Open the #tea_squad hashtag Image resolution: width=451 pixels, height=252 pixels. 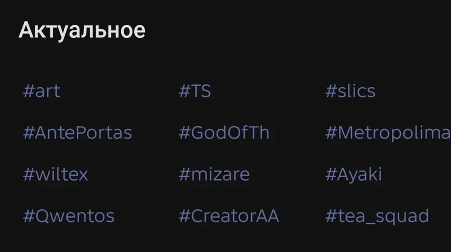[x=377, y=216]
